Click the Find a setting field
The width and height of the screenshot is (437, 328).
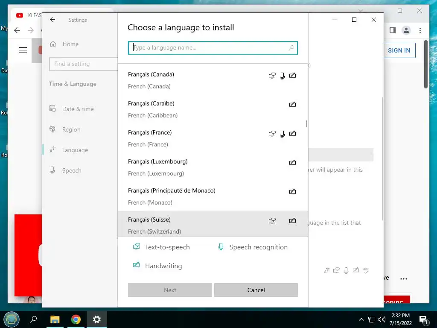click(83, 64)
